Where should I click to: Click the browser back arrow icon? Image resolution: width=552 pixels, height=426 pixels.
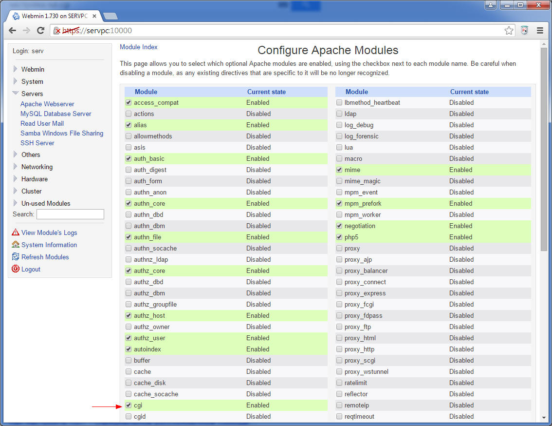pyautogui.click(x=12, y=31)
